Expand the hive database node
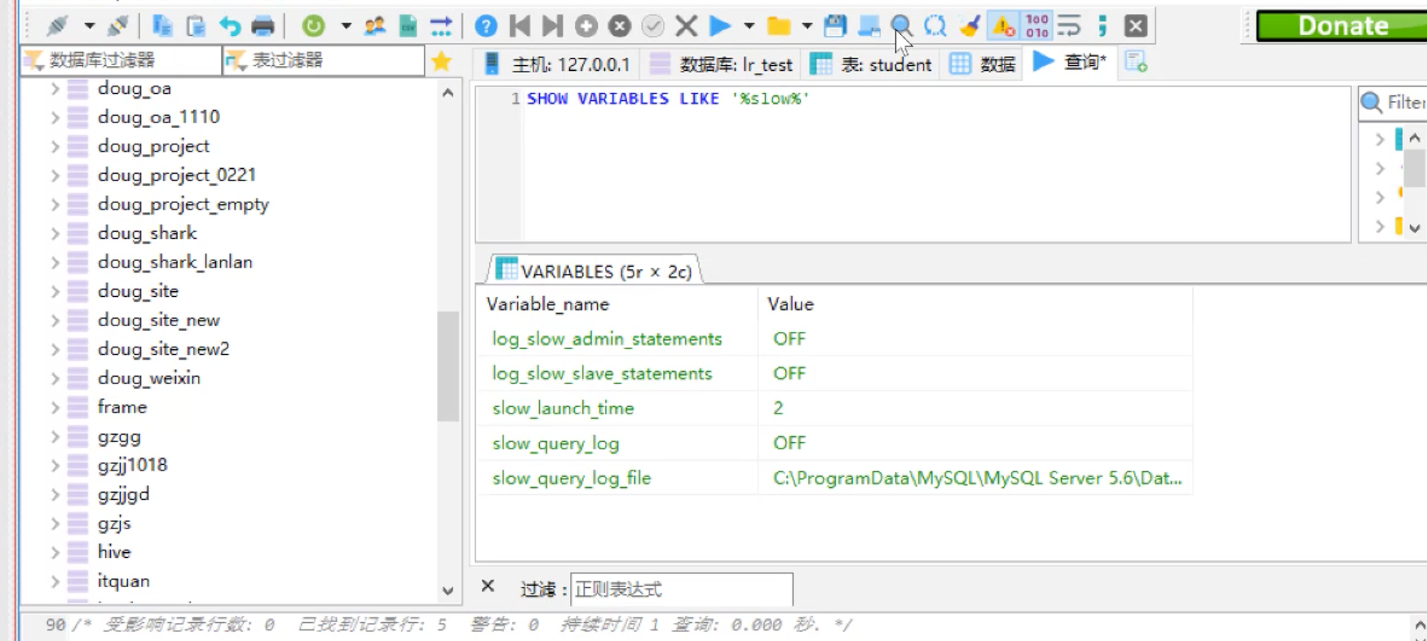Image resolution: width=1427 pixels, height=641 pixels. click(x=55, y=552)
